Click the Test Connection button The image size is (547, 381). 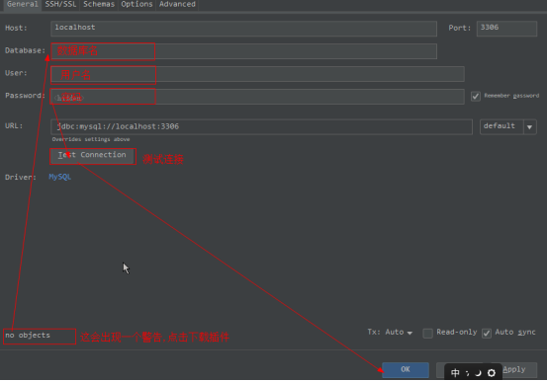pos(92,156)
